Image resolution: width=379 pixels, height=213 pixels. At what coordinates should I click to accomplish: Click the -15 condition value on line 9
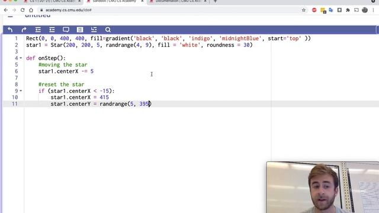(x=104, y=91)
